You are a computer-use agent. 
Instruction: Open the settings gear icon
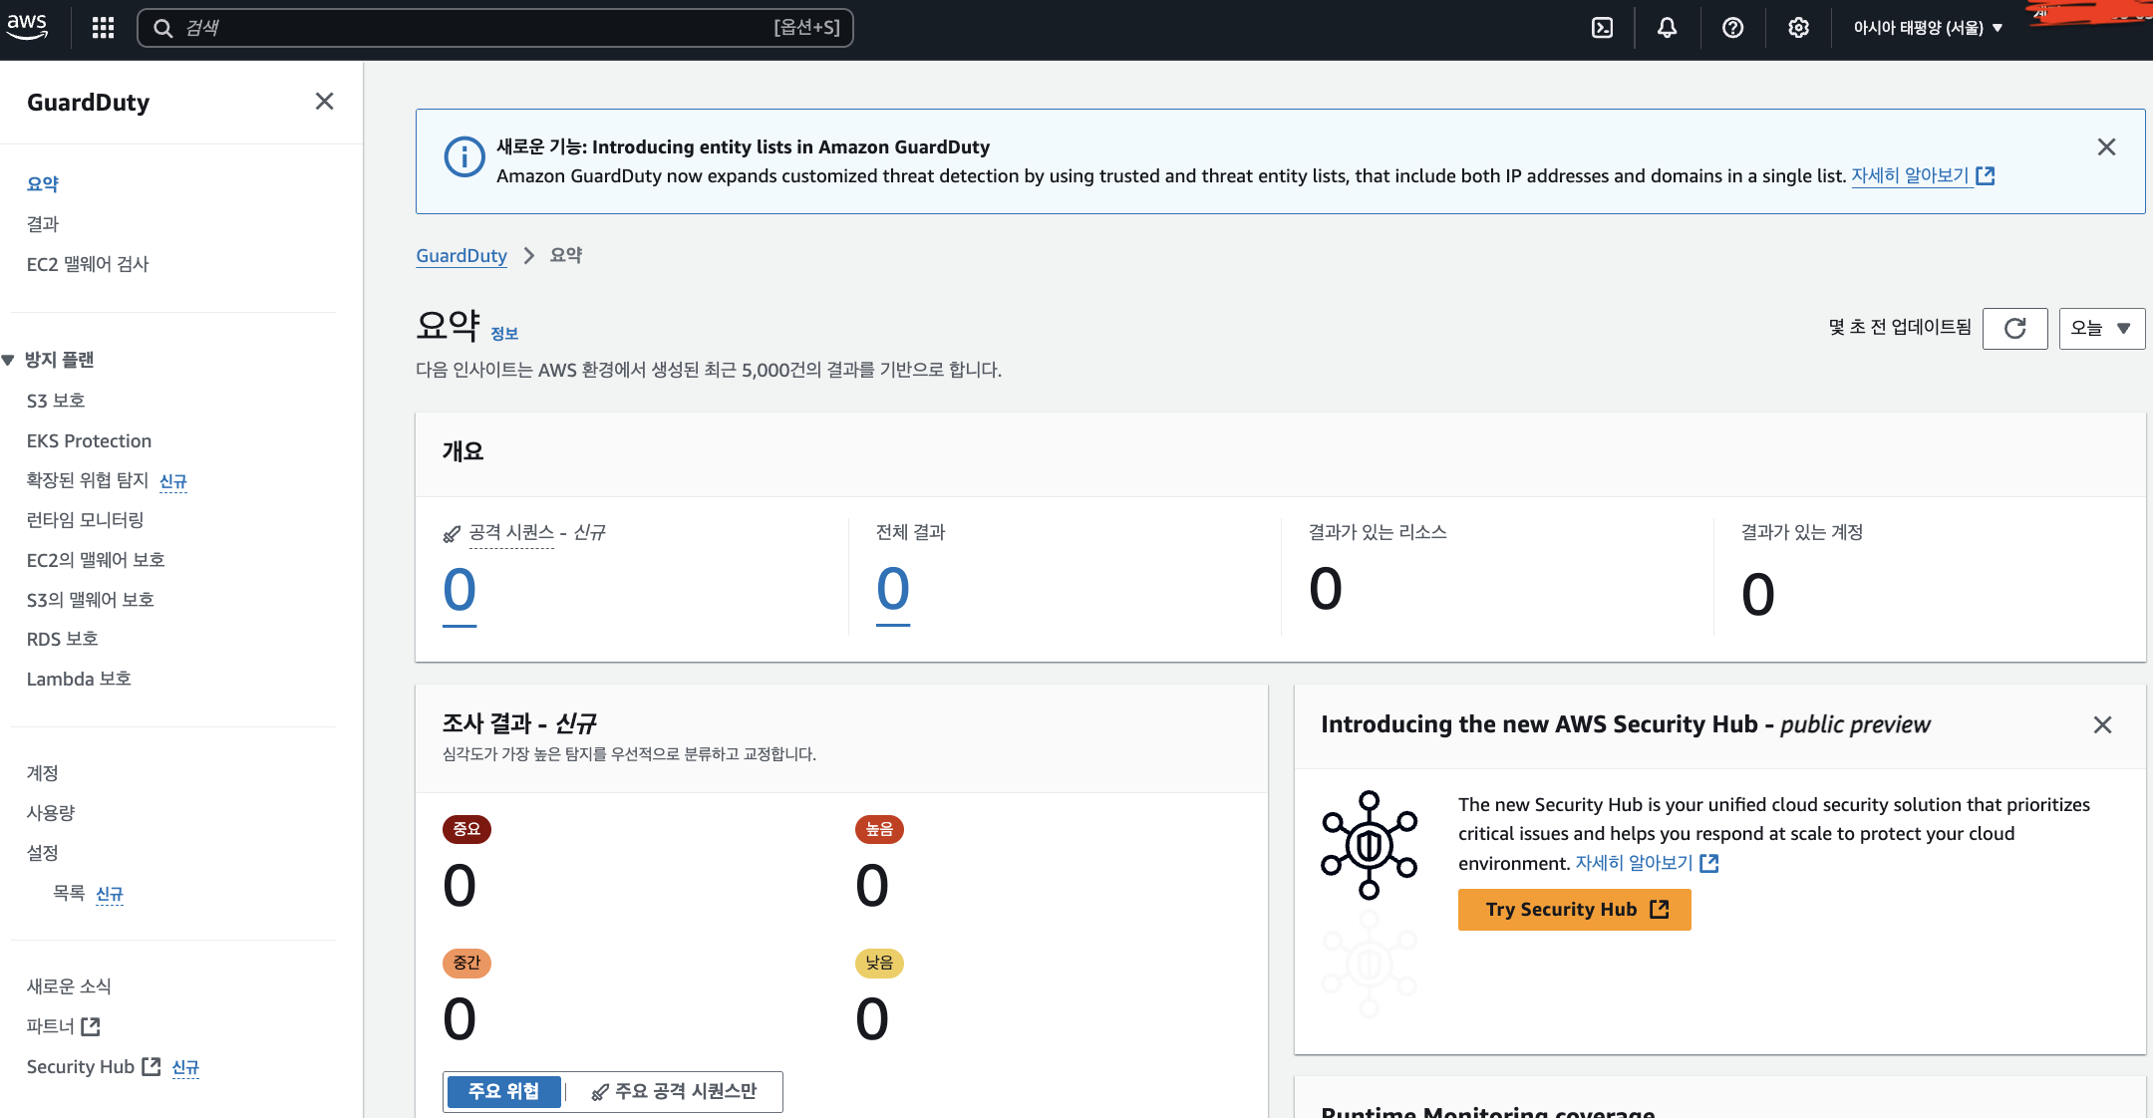pyautogui.click(x=1798, y=28)
